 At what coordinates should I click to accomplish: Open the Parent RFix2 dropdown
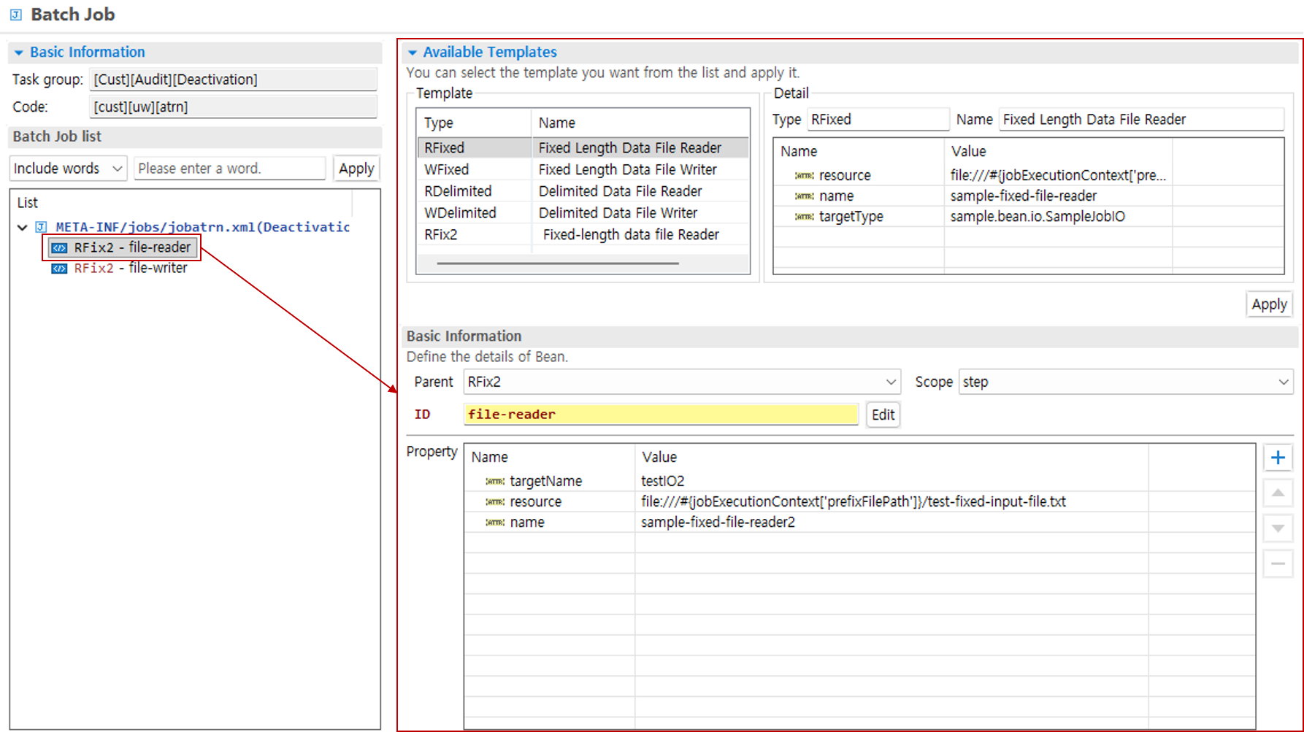[x=680, y=382]
